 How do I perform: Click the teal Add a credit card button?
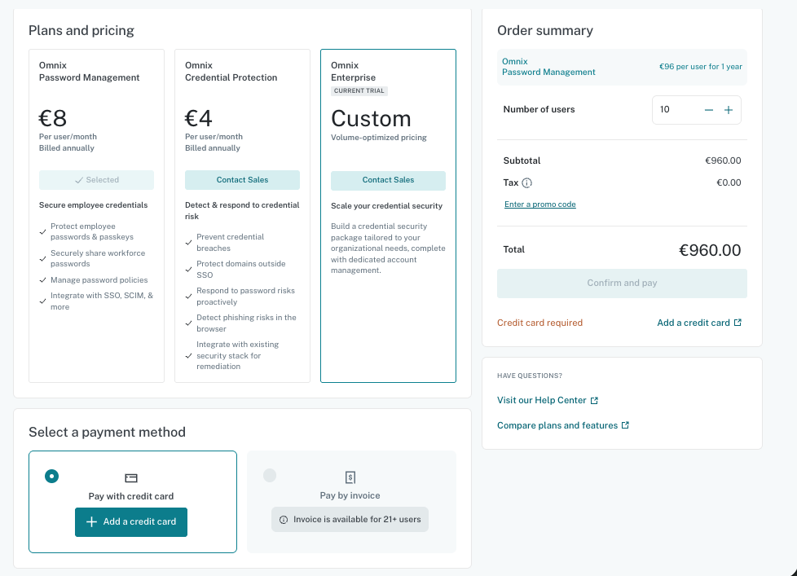coord(131,521)
